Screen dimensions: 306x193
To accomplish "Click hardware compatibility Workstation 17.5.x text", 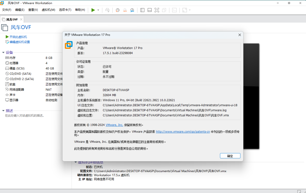I will [x=112, y=175].
